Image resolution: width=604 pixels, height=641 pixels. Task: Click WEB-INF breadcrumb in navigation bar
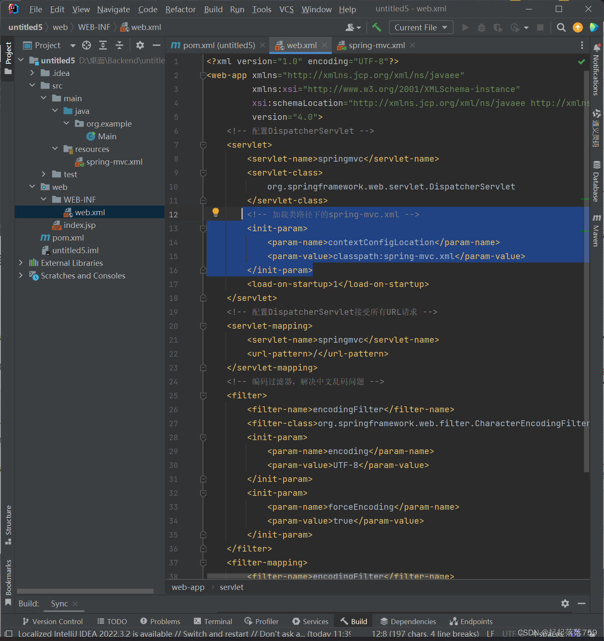[94, 27]
